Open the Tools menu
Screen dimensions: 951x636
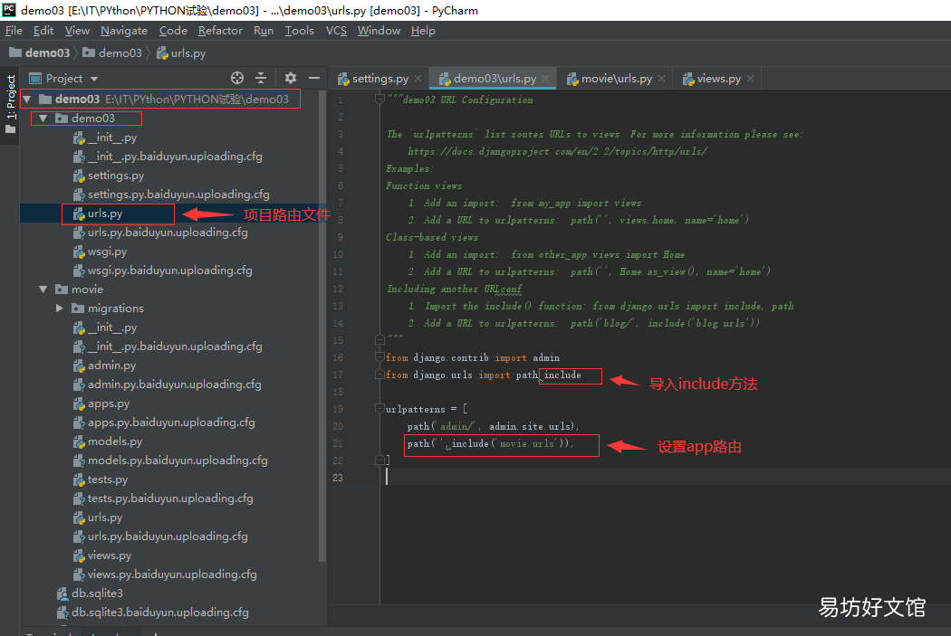tap(300, 30)
